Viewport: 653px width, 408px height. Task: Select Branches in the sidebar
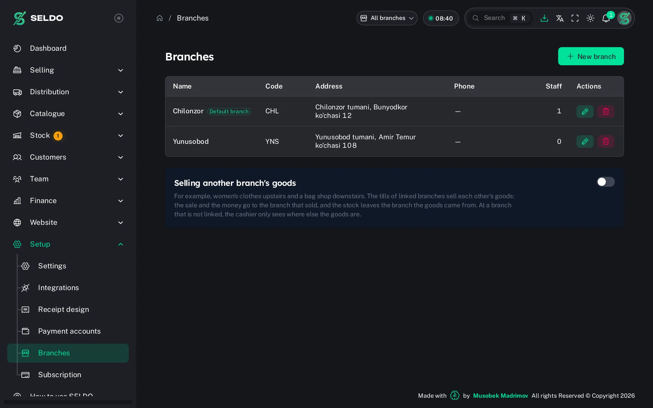68,353
